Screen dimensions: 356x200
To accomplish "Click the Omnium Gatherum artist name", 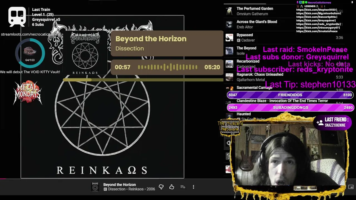I will point(252,14).
